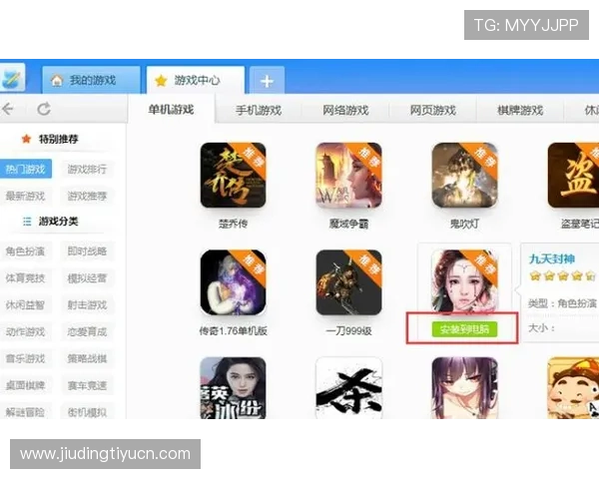This screenshot has height=479, width=599.
Task: Choose 动作游戏 game category
Action: tap(25, 331)
